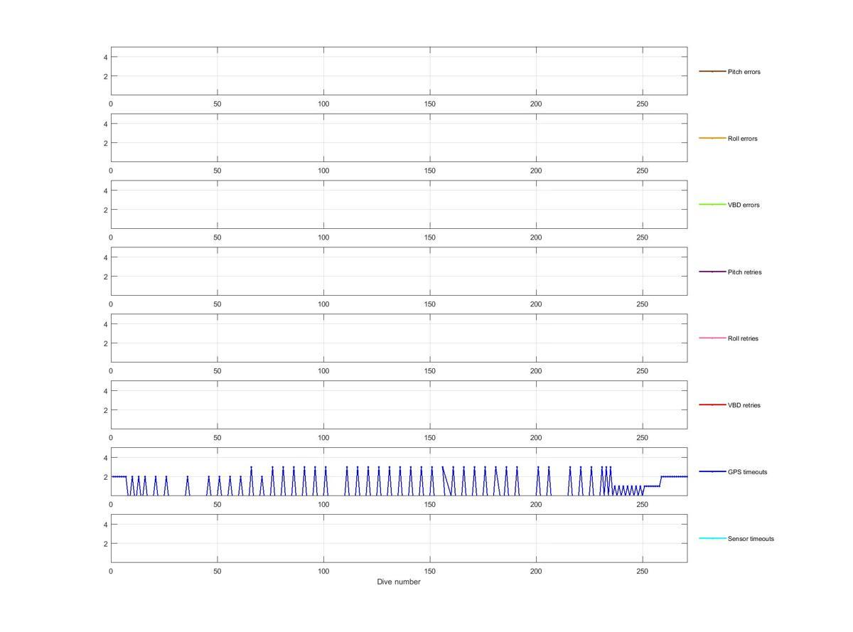Click the red VBD retries legend line
The image size is (853, 632).
tap(712, 405)
